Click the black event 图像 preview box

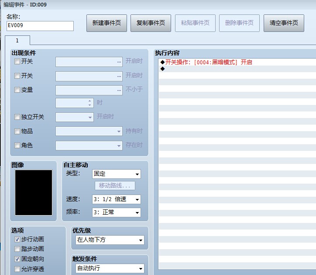(x=34, y=193)
